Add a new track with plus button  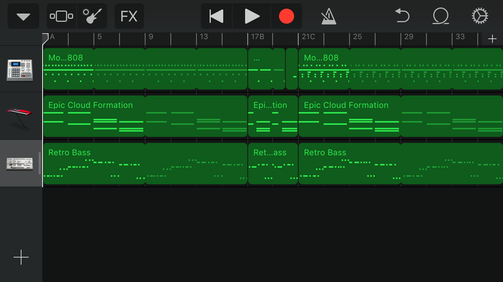21,258
